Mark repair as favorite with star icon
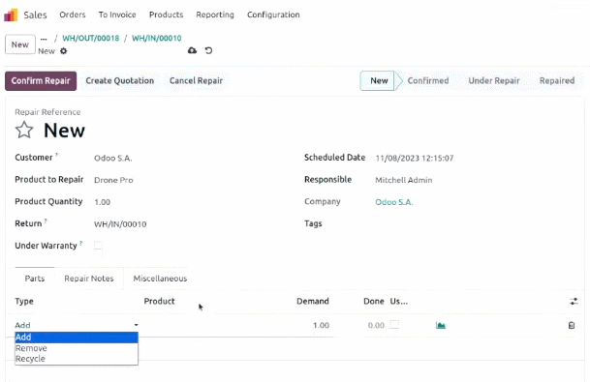 click(x=24, y=130)
